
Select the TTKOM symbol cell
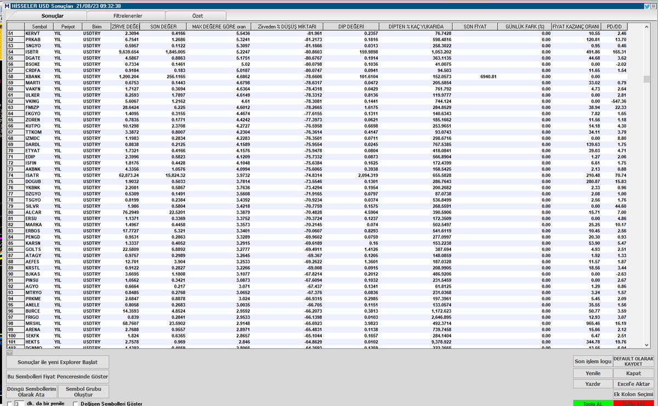pos(39,132)
